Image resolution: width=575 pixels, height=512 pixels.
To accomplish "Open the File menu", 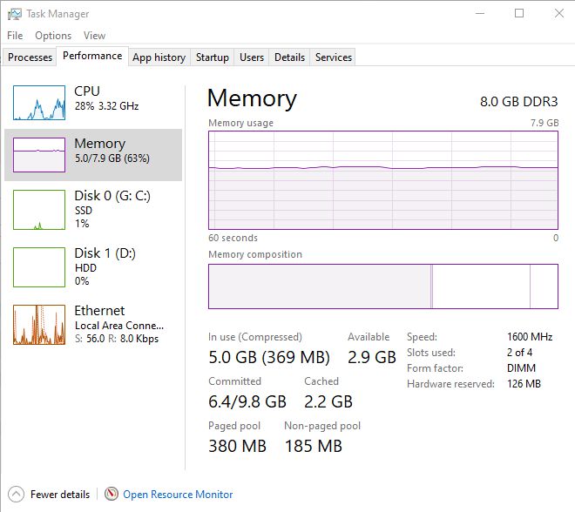I will pyautogui.click(x=15, y=36).
